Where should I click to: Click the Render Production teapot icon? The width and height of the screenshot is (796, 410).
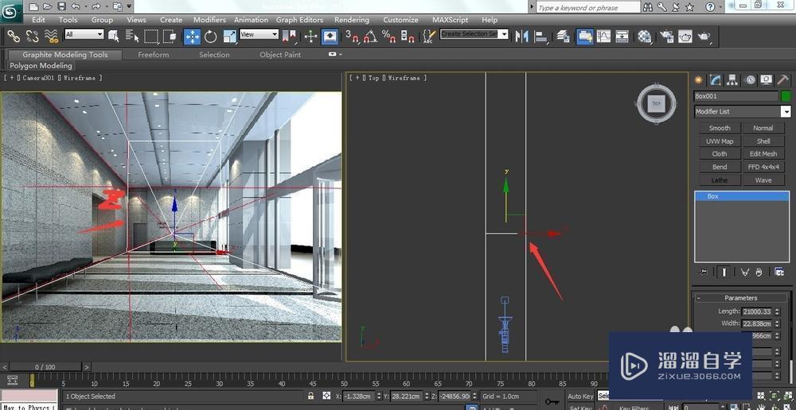(704, 36)
